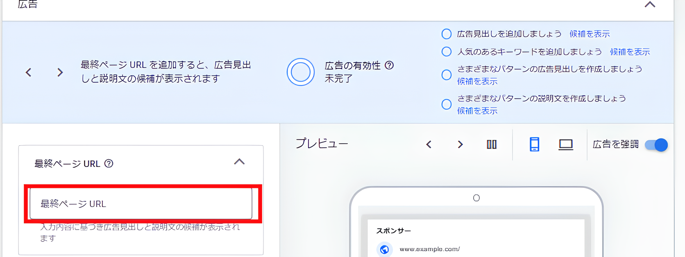Image resolution: width=685 pixels, height=257 pixels.
Task: Select mobile phone preview mode
Action: 534,144
